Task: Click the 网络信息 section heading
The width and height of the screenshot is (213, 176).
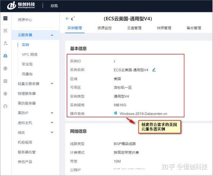Action: [x=78, y=131]
